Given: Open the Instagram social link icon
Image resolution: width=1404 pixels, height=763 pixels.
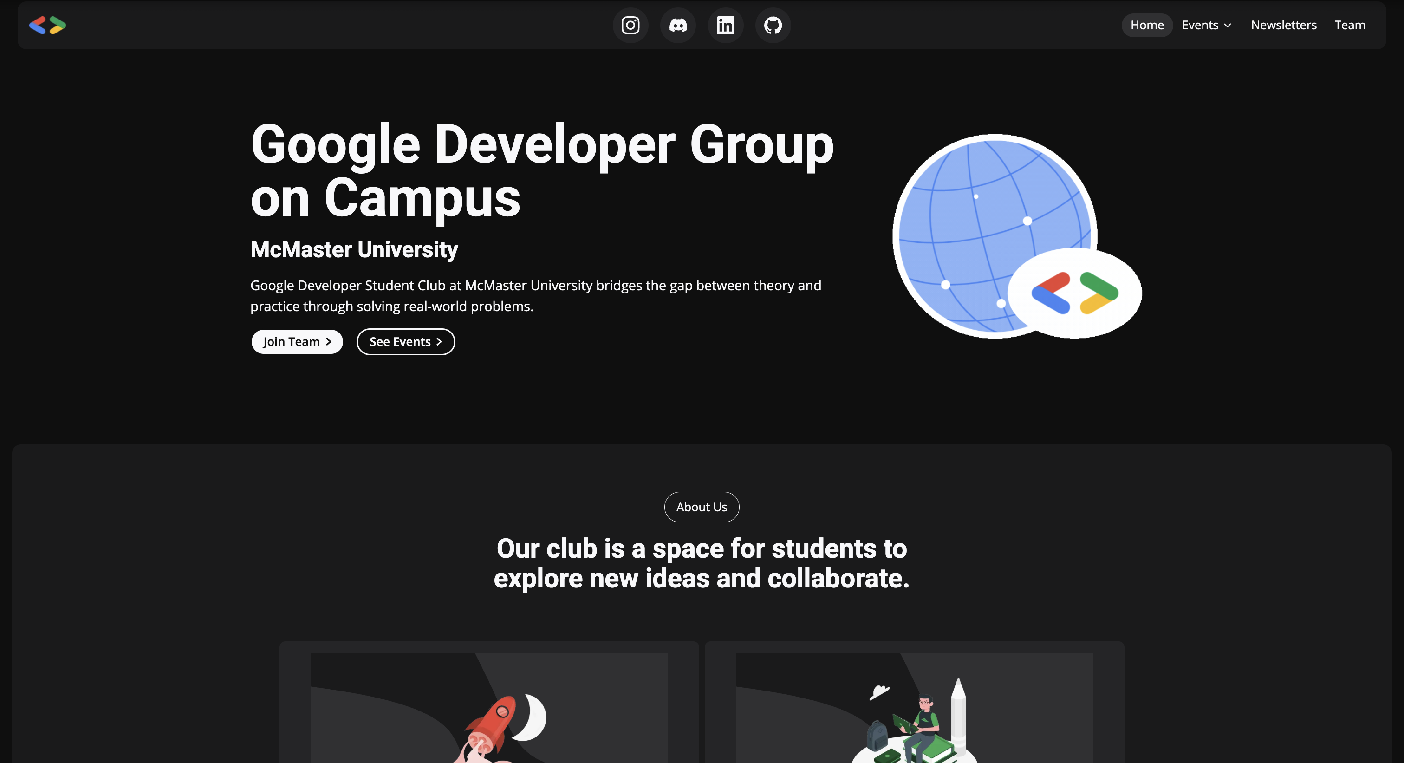Looking at the screenshot, I should coord(630,25).
